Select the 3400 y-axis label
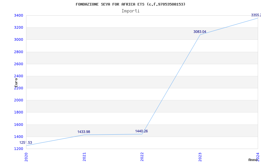Image resolution: width=261 pixels, height=163 pixels. 19,15
